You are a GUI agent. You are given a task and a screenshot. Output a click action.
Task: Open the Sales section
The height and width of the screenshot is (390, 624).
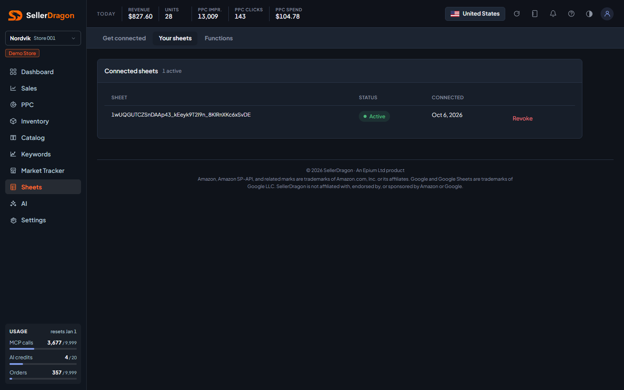click(43, 88)
